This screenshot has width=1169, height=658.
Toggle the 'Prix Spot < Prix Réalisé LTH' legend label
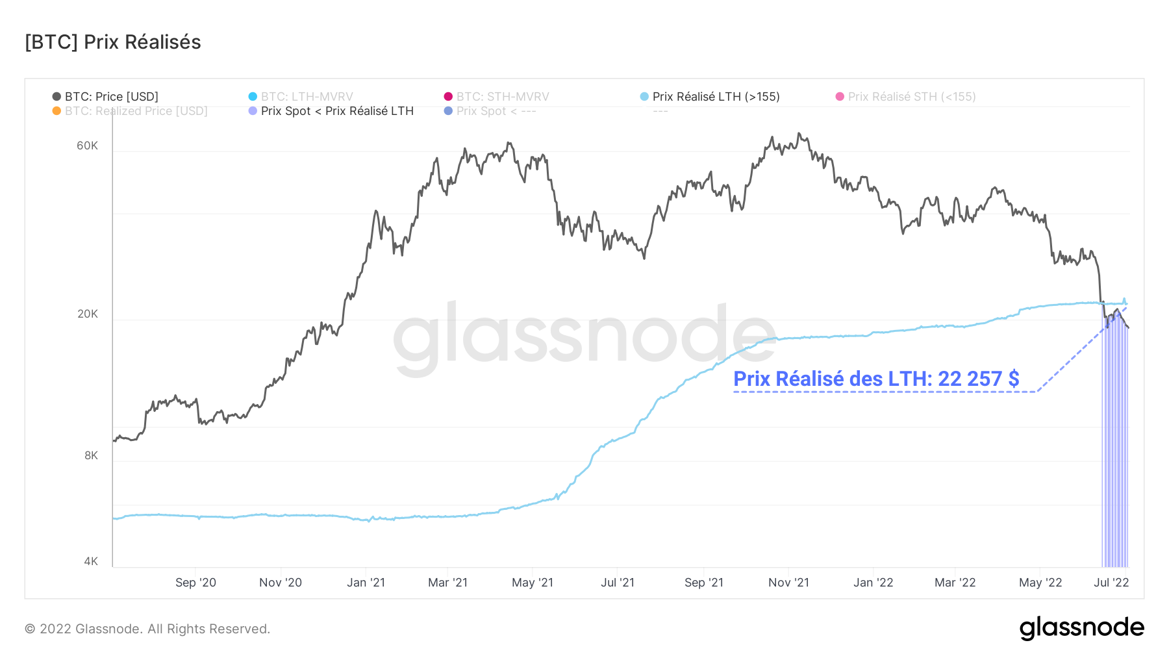tap(337, 111)
